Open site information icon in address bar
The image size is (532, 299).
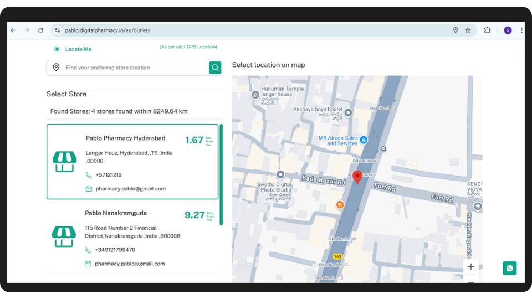(x=57, y=30)
